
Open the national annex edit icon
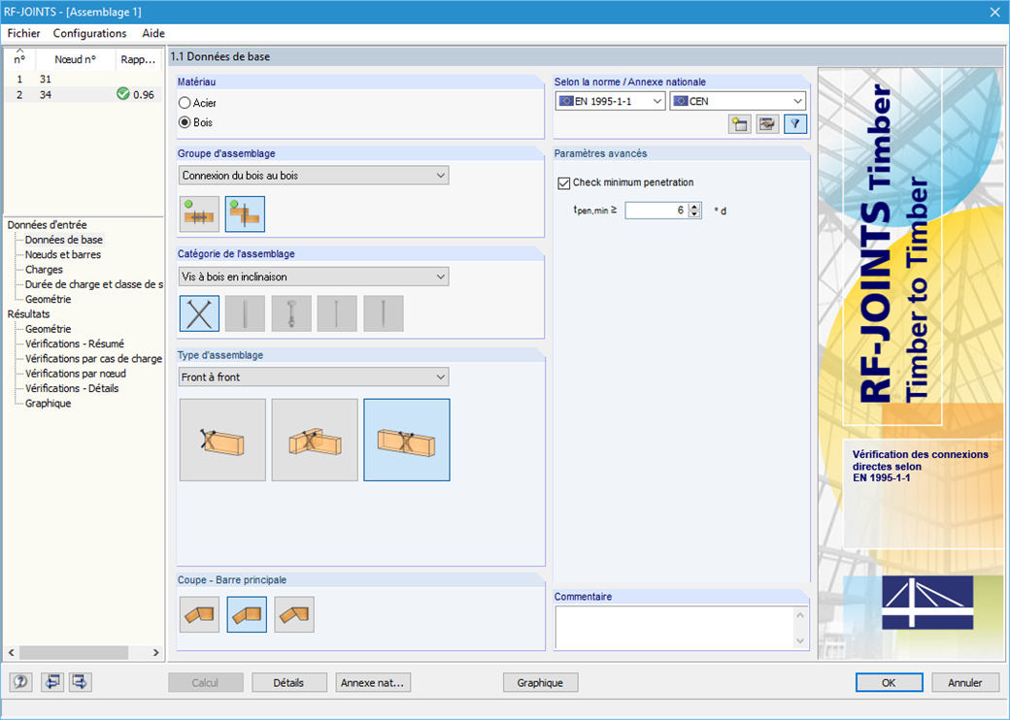click(x=767, y=124)
